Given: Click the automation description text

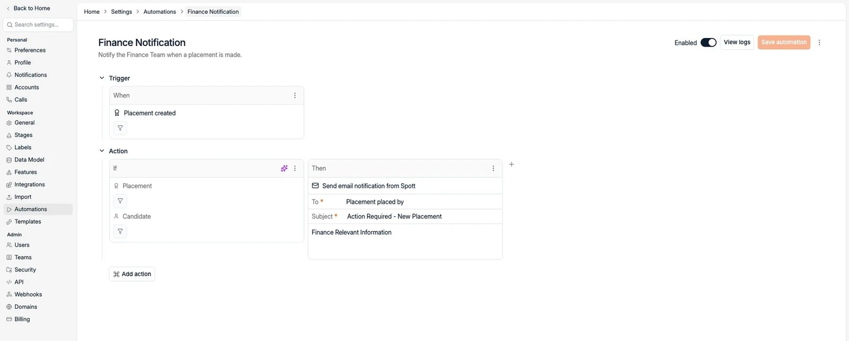Looking at the screenshot, I should coord(170,55).
